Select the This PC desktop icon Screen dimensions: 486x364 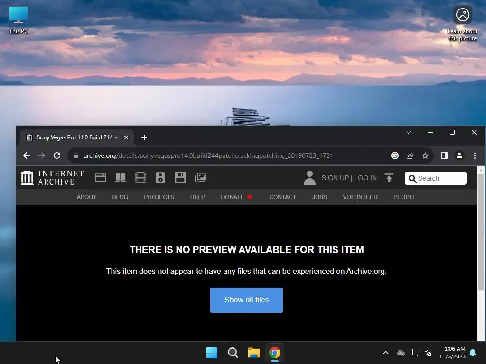pos(19,19)
